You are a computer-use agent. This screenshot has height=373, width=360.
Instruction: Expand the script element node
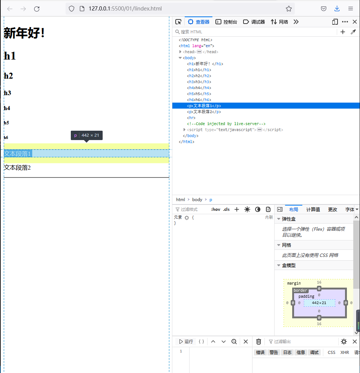pos(184,130)
